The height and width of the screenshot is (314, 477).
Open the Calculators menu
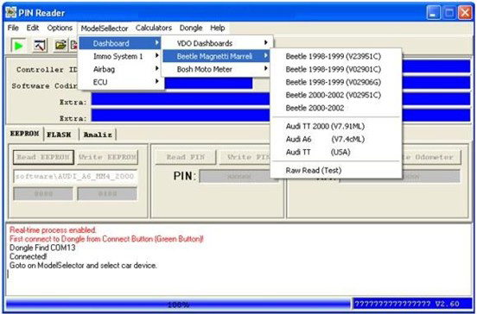coord(154,28)
